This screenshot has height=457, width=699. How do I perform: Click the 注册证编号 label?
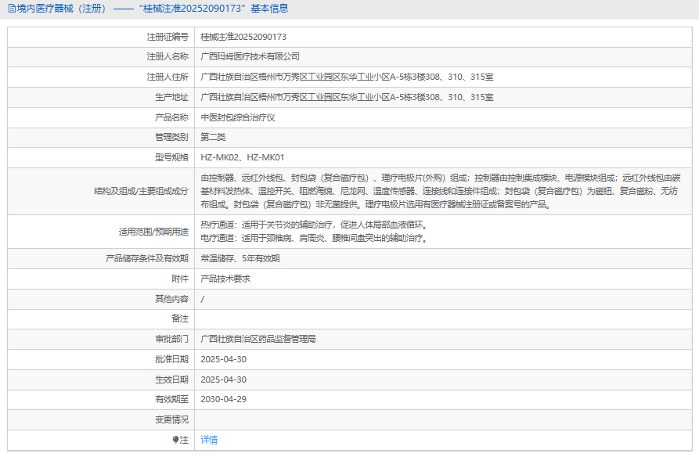(168, 37)
